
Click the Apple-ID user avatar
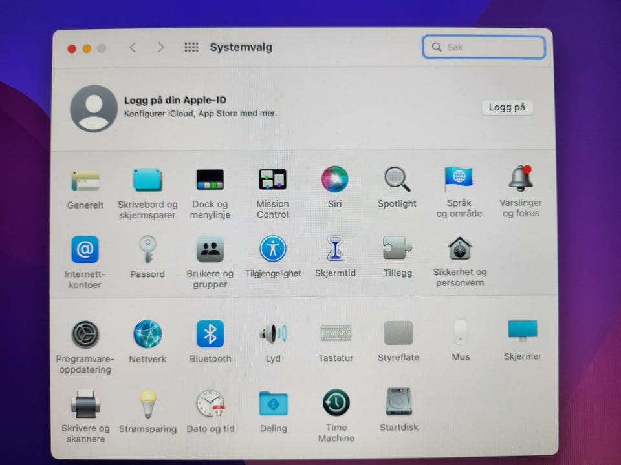94,108
